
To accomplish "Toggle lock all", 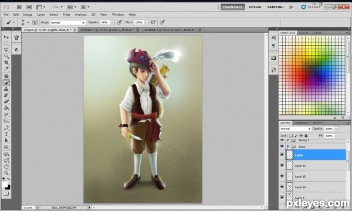I will [306, 135].
